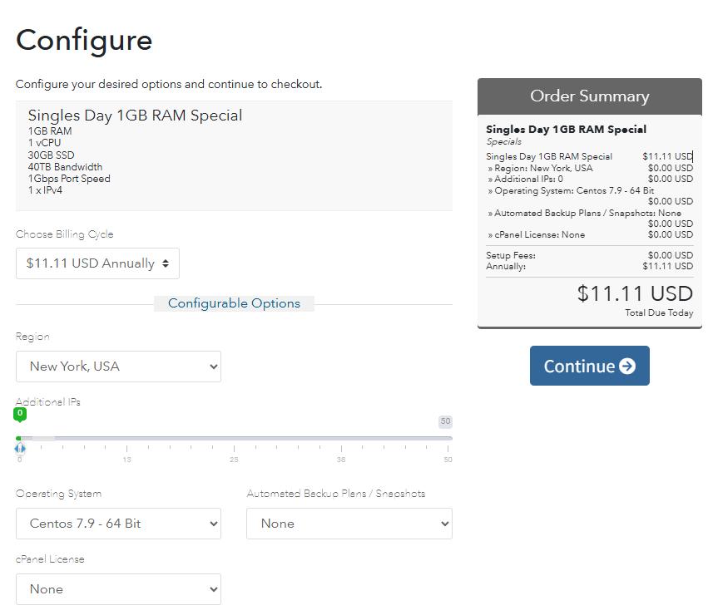Select the 13 mark on the IP slider scale

click(x=126, y=459)
